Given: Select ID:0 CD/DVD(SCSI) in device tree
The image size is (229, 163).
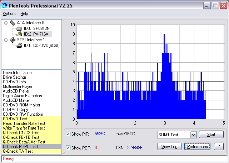Looking at the screenshot, I should (42, 46).
